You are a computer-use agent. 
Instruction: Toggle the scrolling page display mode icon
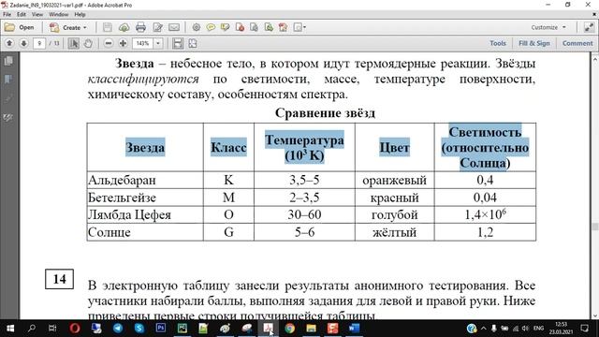tap(178, 43)
